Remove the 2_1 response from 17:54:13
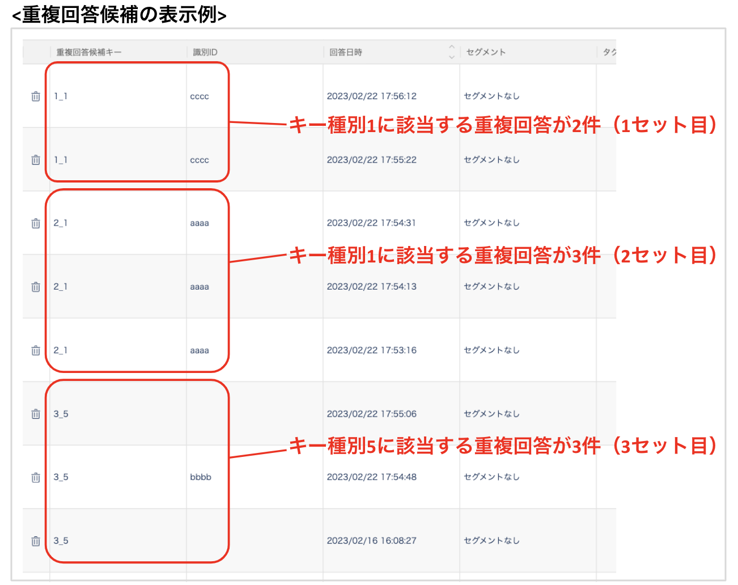This screenshot has width=738, height=585. [36, 287]
